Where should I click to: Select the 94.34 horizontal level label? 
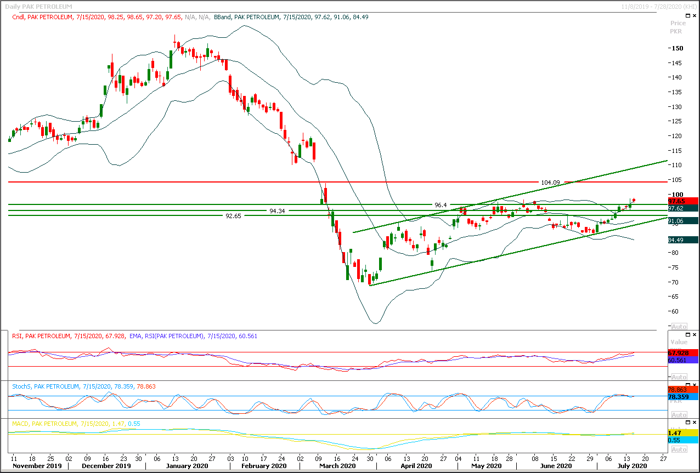[278, 210]
